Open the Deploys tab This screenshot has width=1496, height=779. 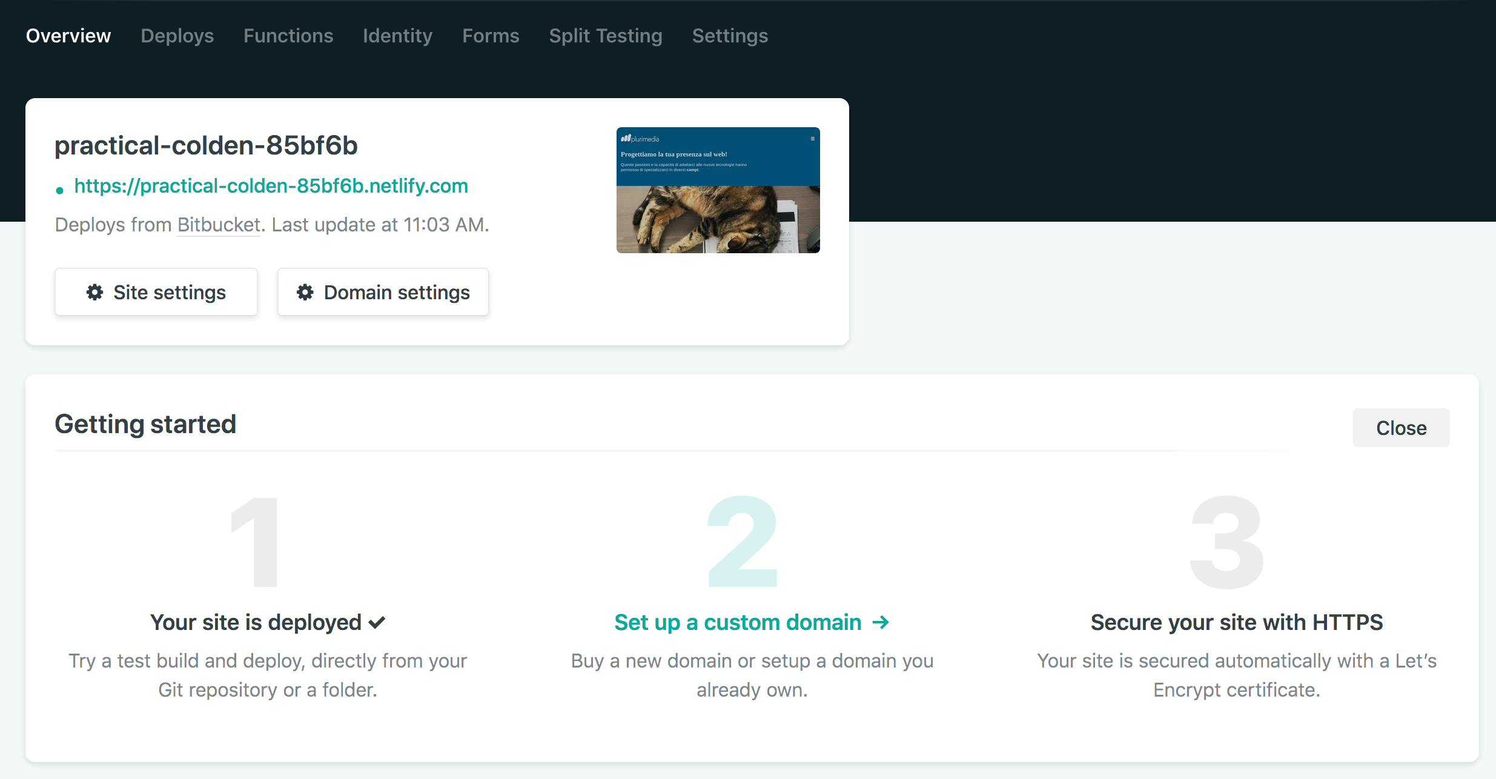[177, 36]
